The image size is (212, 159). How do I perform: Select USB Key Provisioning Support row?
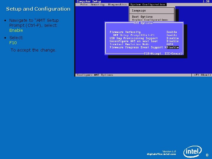pos(144,38)
